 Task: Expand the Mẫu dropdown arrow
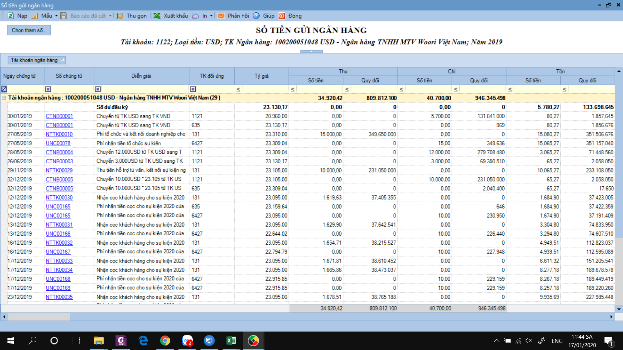[x=56, y=16]
